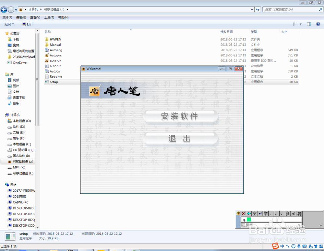This screenshot has width=324, height=251.
Task: Toggle Sogou 中 Chinese/English mode
Action: point(282,246)
